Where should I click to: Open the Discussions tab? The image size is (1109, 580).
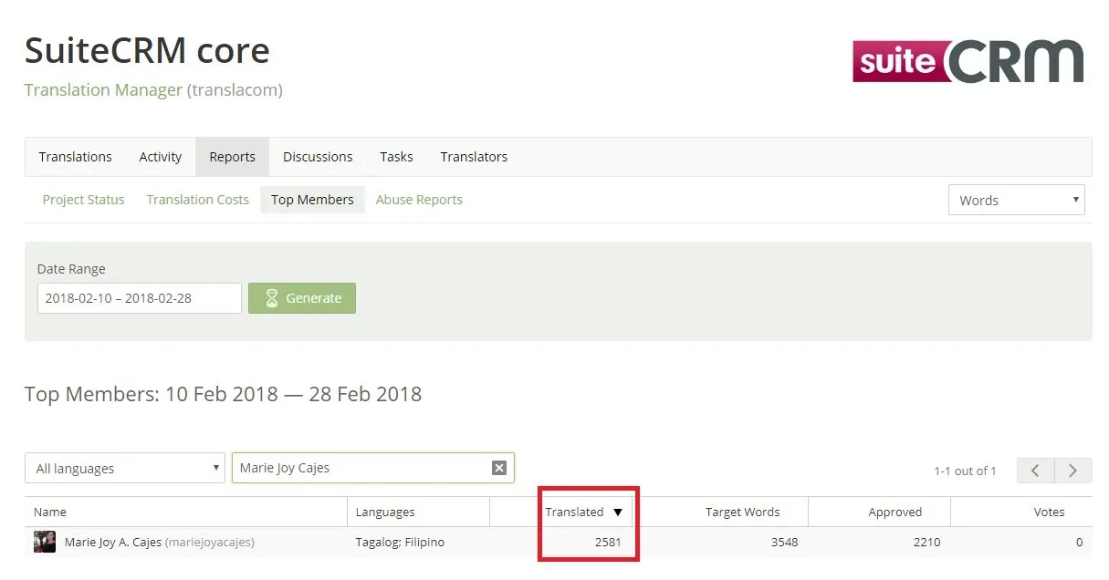pos(318,157)
